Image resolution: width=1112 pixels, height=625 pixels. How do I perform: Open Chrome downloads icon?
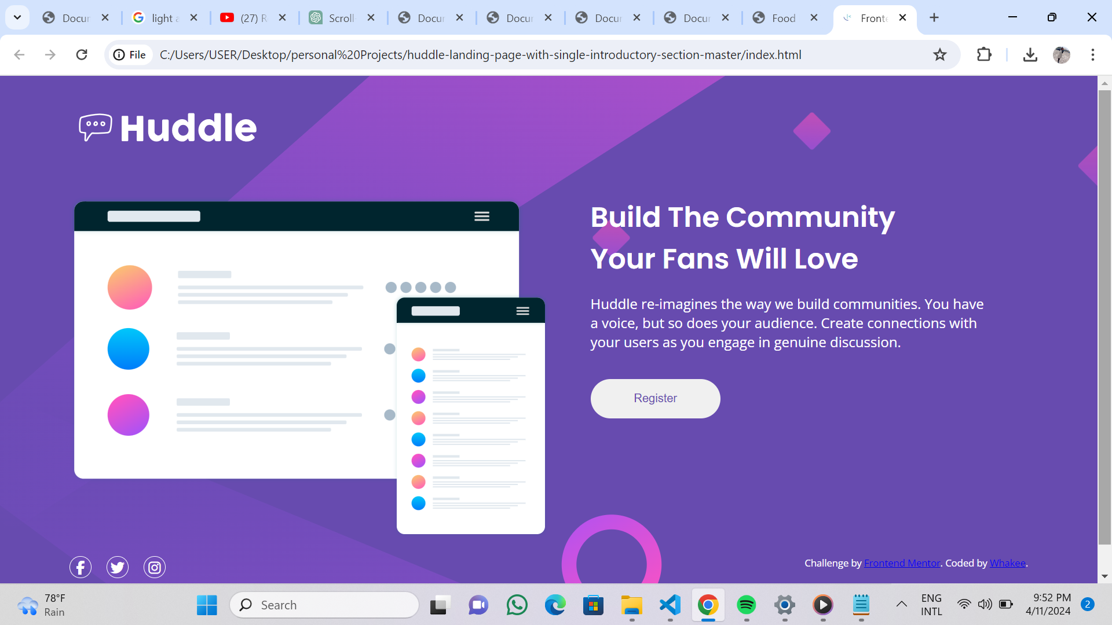click(1030, 55)
